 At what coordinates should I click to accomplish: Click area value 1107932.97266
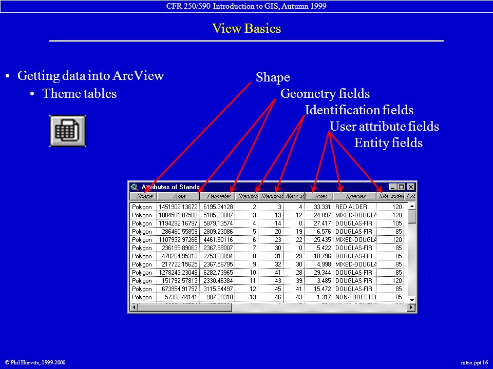point(178,240)
